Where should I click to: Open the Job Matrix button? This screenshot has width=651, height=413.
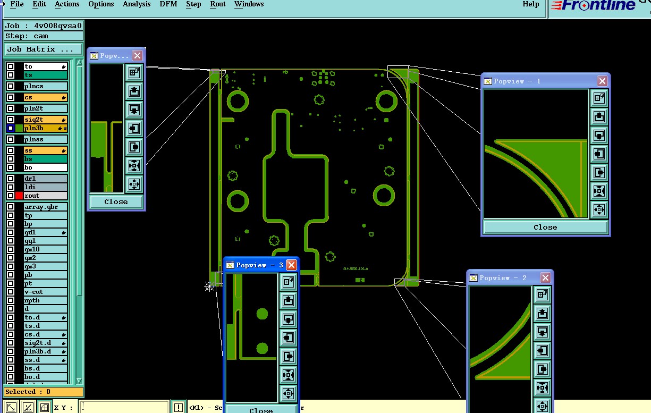44,49
